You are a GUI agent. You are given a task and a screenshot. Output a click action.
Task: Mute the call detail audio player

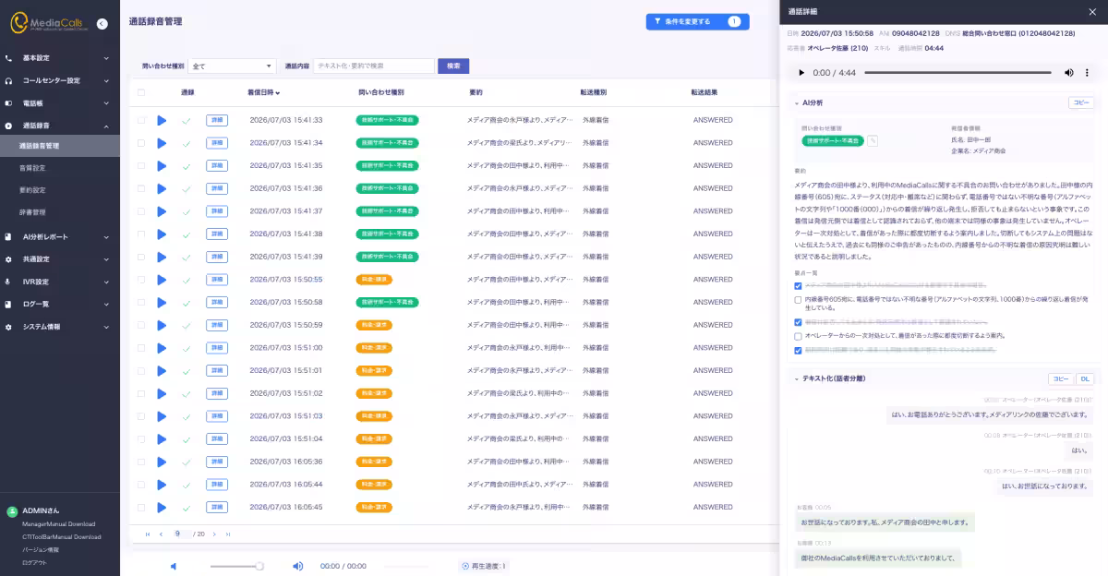[x=1069, y=72]
